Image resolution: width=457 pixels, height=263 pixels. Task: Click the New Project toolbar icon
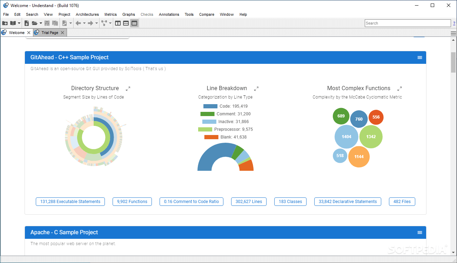[x=5, y=23]
